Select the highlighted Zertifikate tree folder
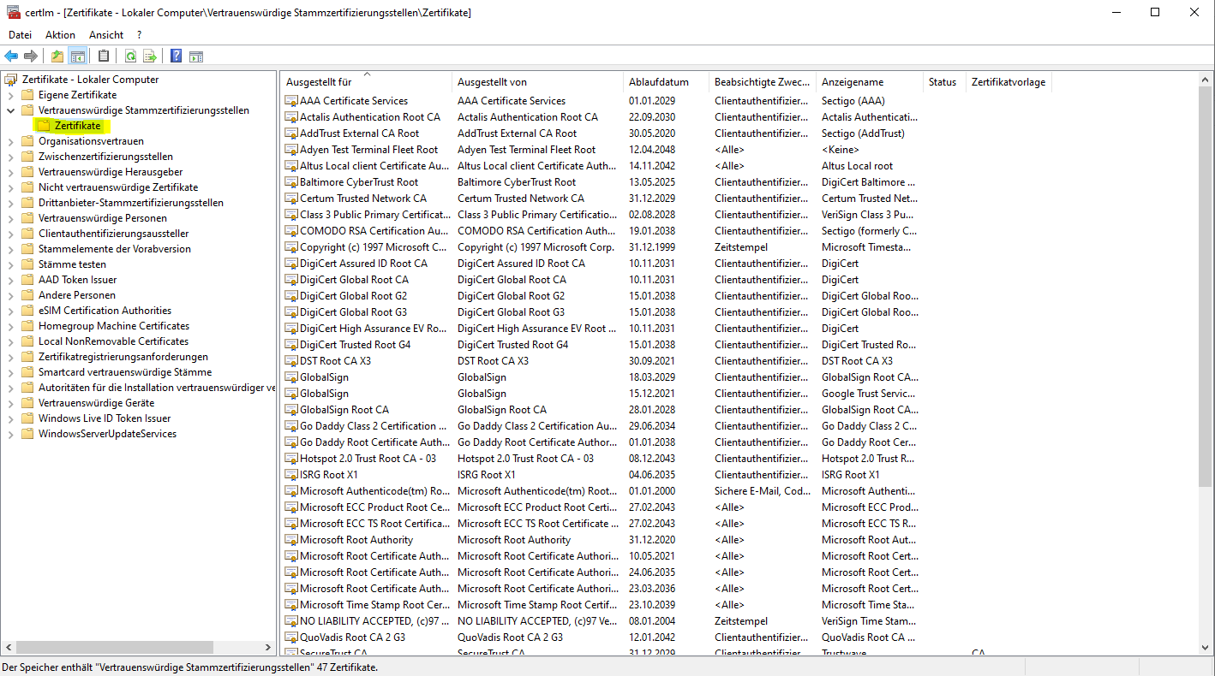Viewport: 1215px width, 676px height. [77, 126]
